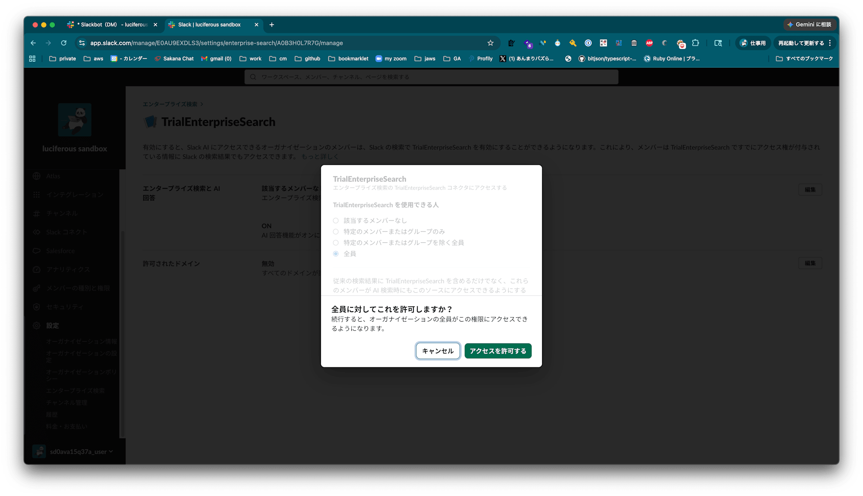Image resolution: width=863 pixels, height=496 pixels.
Task: Click the Gemini に相談 button
Action: pos(809,25)
